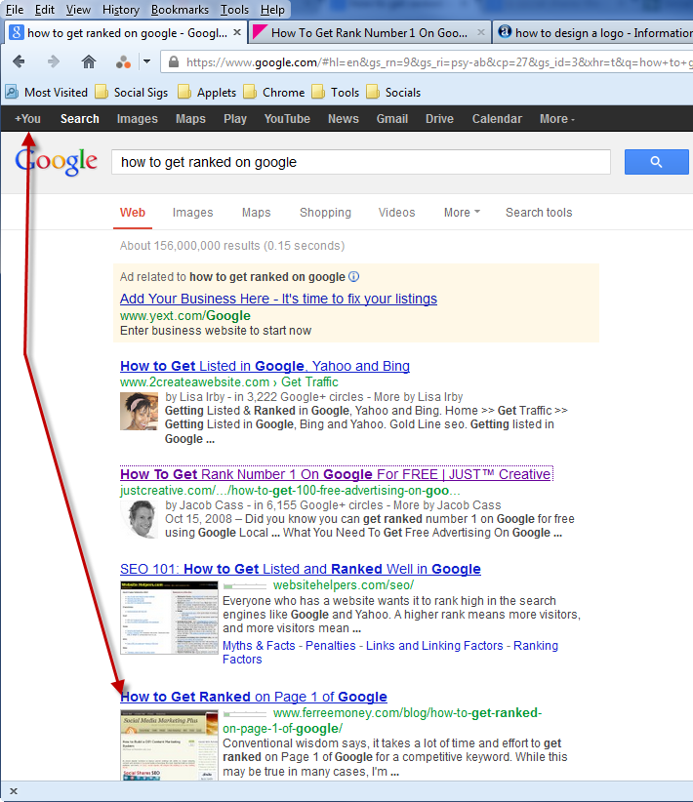Screen dimensions: 693x802
Task: Open Penalties sitelink
Action: tap(331, 646)
